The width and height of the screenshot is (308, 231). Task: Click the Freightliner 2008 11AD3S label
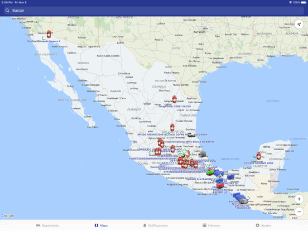coord(175,106)
